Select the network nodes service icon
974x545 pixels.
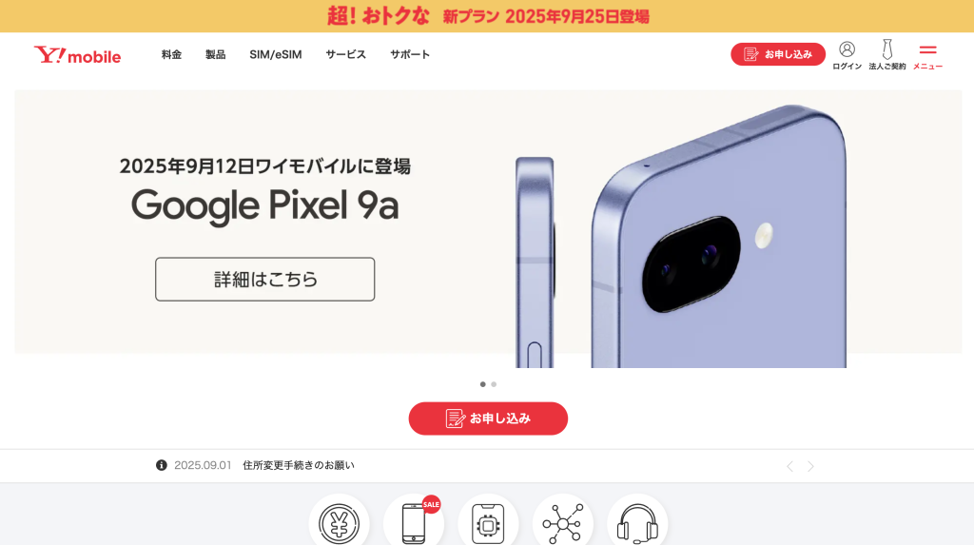coord(563,522)
